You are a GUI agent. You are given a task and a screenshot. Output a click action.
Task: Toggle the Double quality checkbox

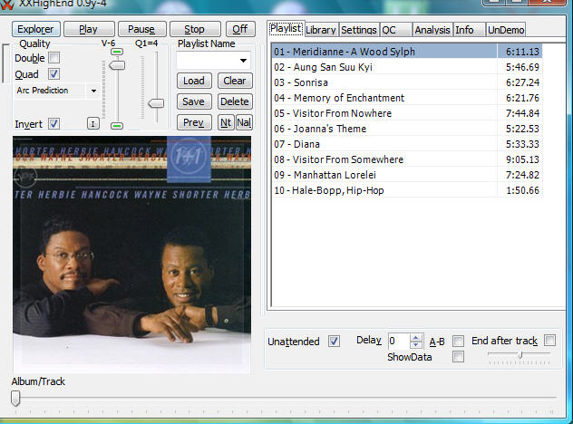click(x=54, y=58)
